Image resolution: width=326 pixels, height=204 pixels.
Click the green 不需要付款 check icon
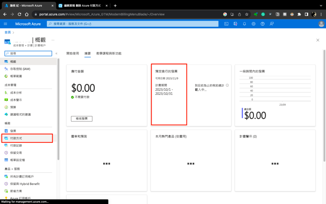pos(72,97)
